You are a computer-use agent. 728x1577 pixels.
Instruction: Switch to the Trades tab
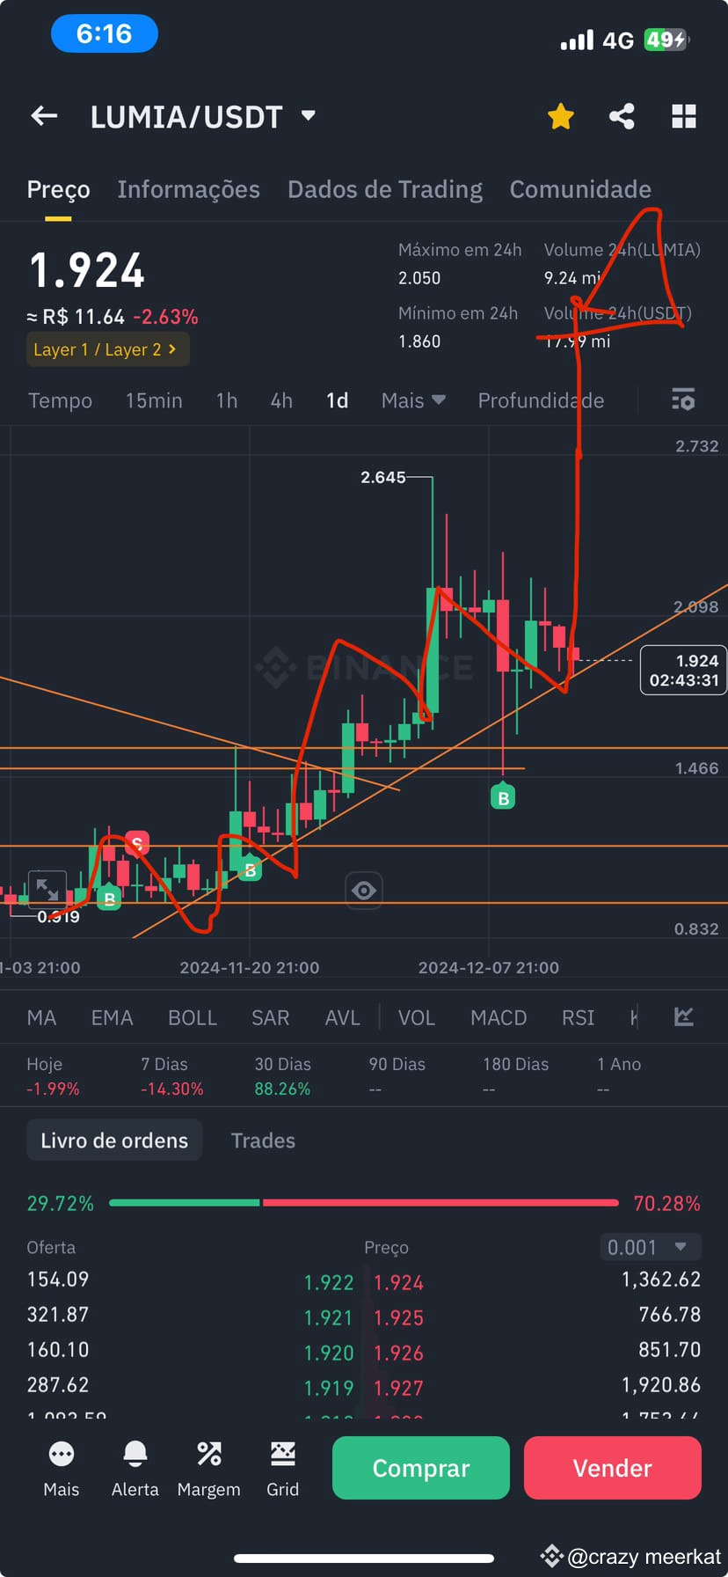point(263,1140)
